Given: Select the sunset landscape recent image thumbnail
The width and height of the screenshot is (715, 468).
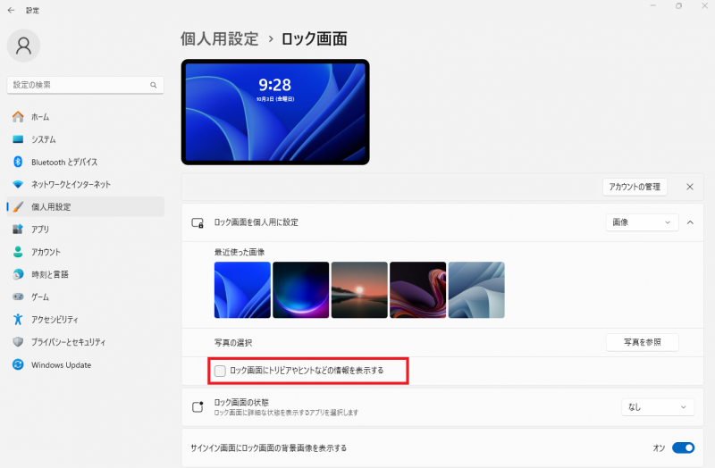Looking at the screenshot, I should pos(359,290).
